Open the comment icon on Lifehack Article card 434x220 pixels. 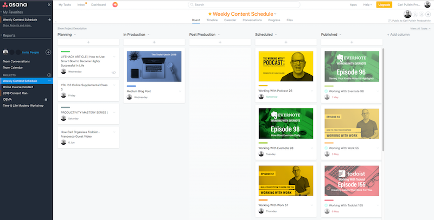point(114,73)
